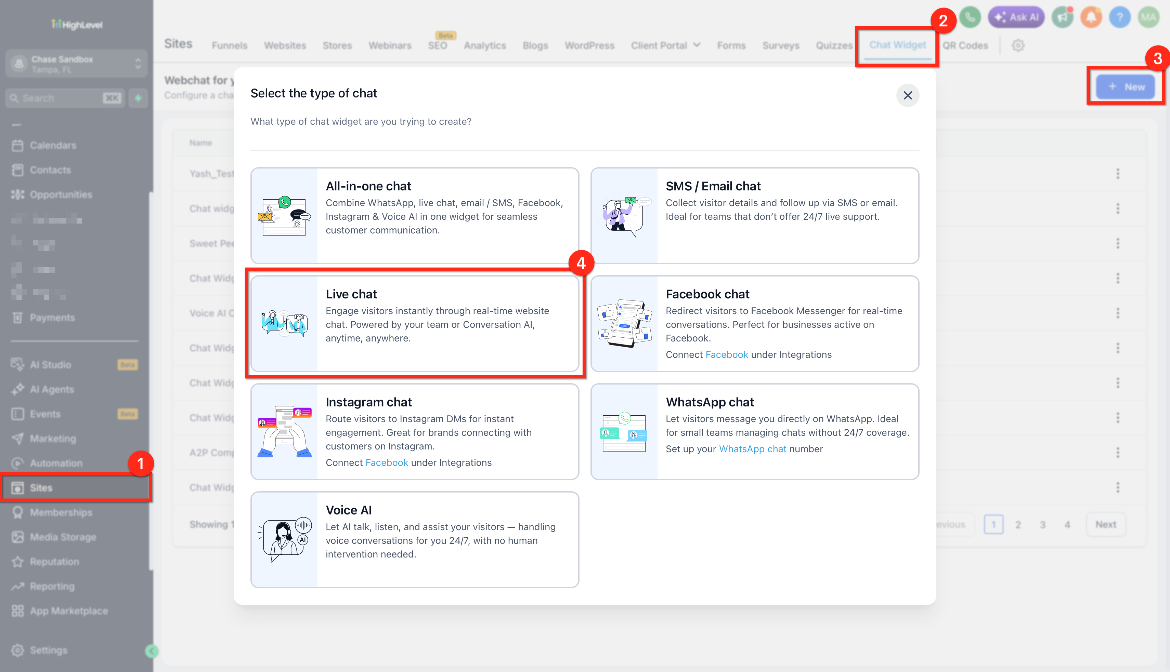
Task: Go to page 2 of the widget list
Action: coord(1018,524)
